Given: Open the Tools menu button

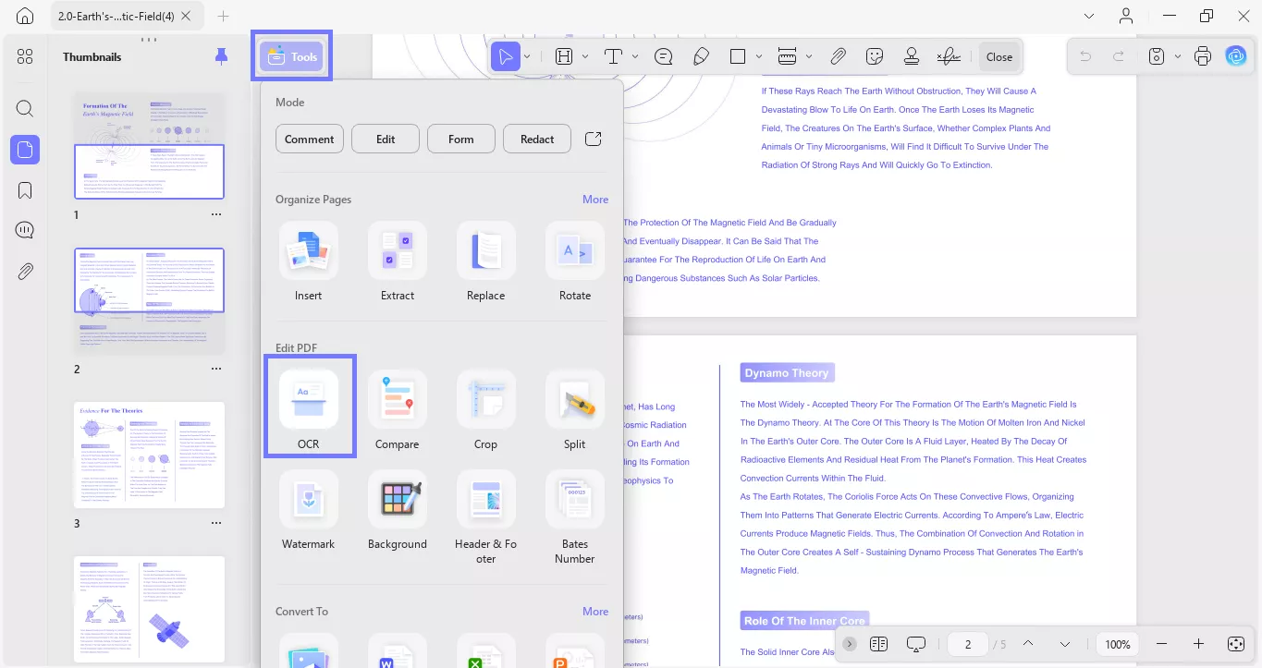Looking at the screenshot, I should pyautogui.click(x=291, y=56).
